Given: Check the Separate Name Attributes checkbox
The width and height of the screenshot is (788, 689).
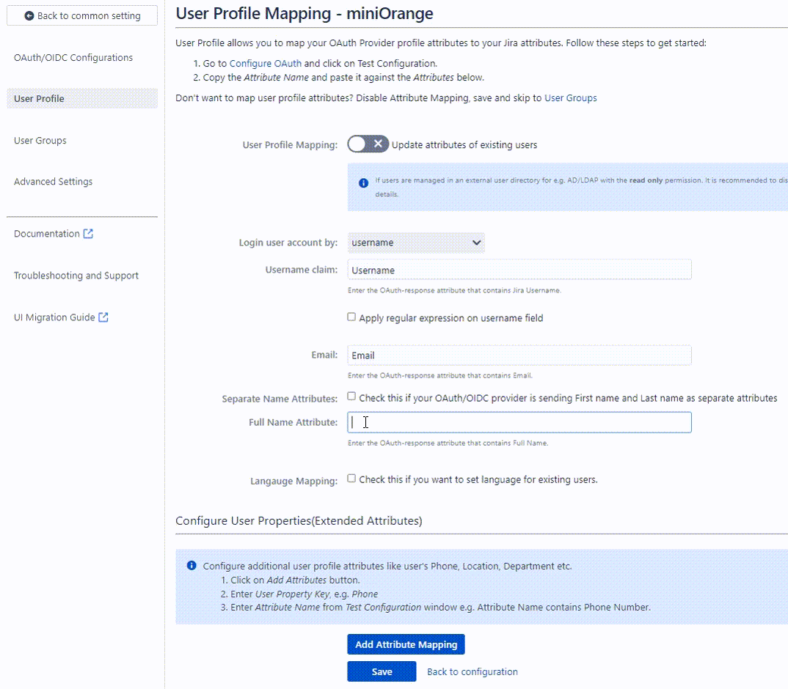Looking at the screenshot, I should (x=351, y=397).
